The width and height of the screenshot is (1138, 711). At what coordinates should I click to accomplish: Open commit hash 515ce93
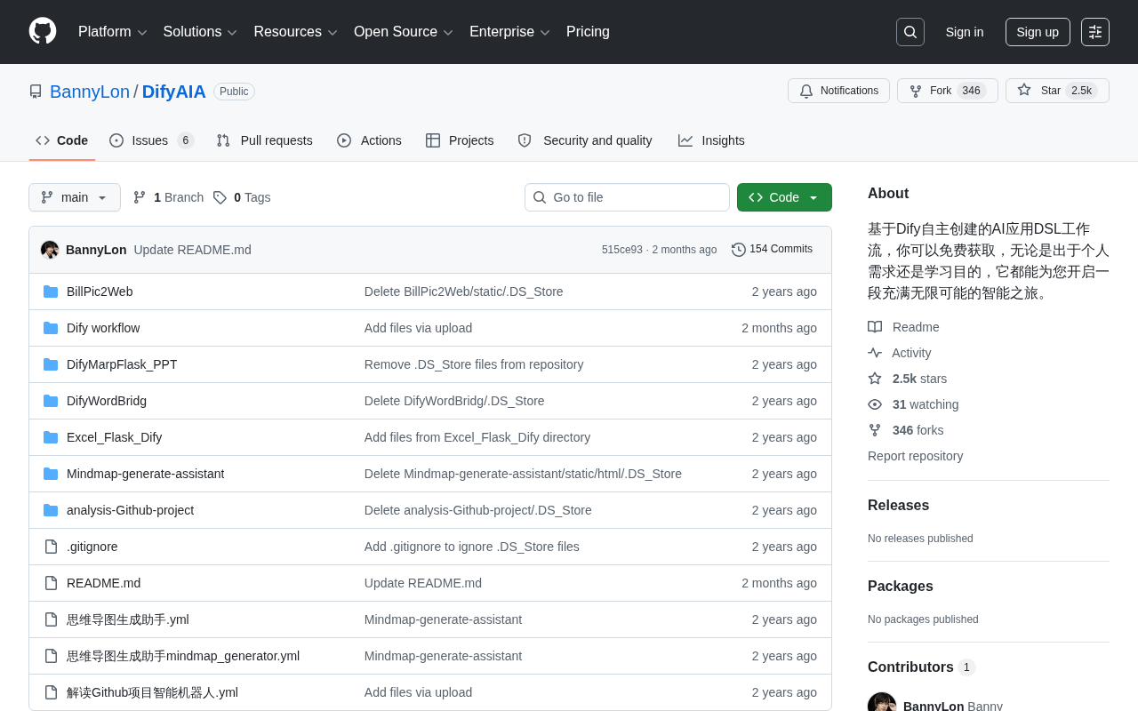tap(622, 250)
